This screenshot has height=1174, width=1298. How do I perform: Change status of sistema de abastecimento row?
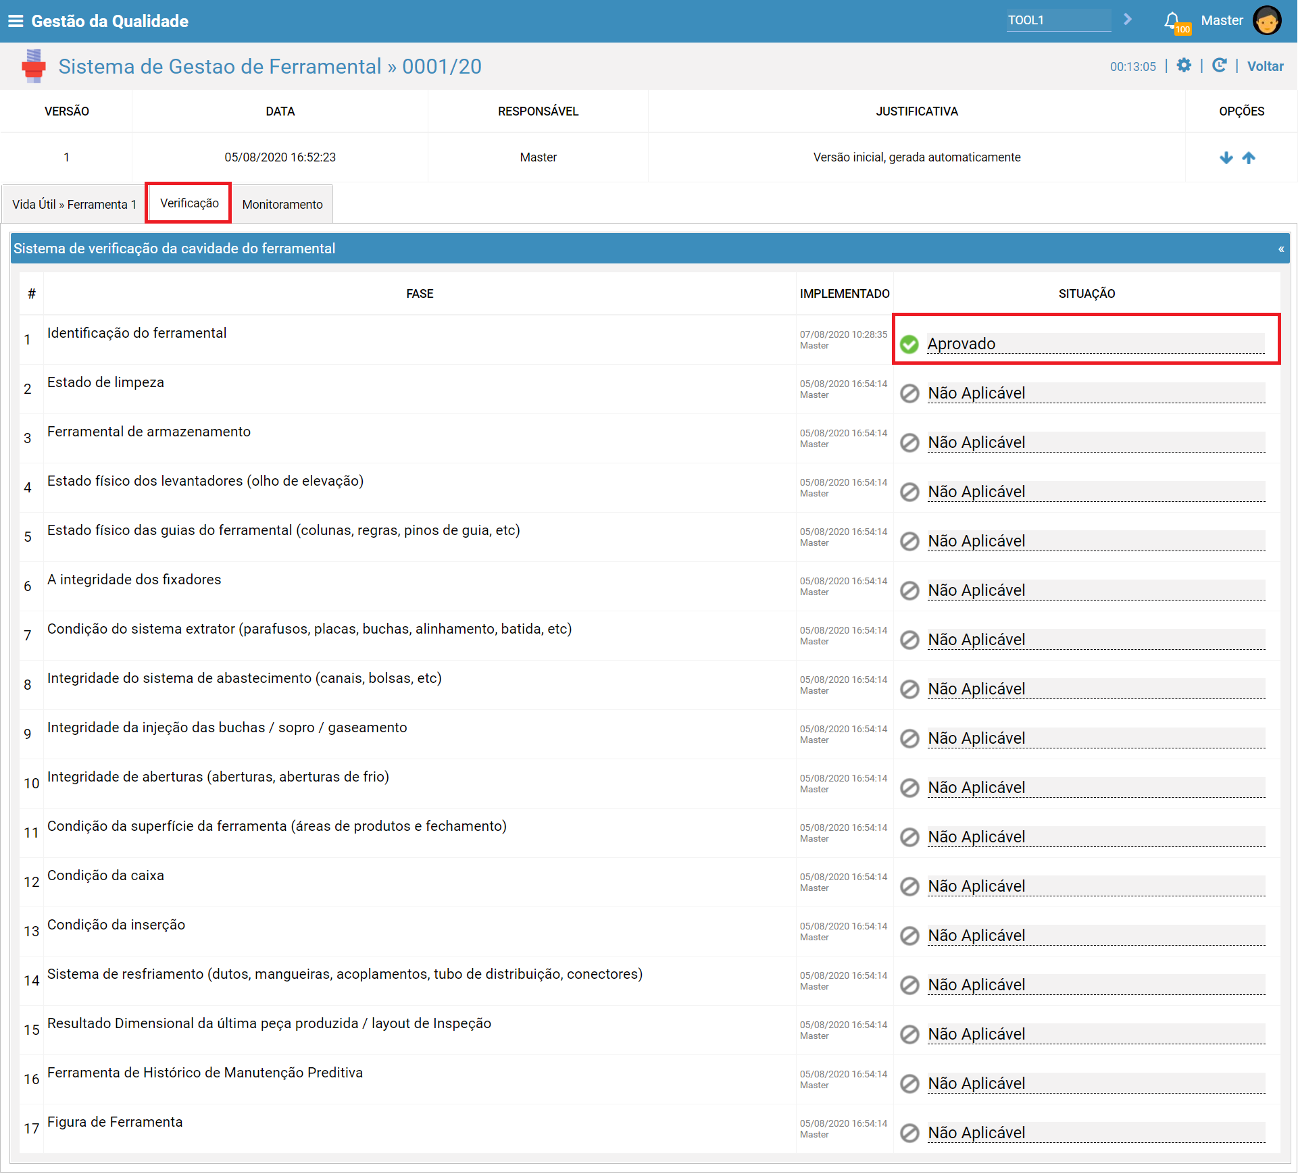pyautogui.click(x=1095, y=689)
